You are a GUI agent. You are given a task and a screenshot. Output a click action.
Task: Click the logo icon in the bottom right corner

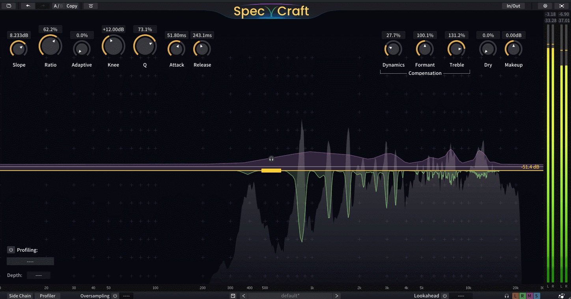point(562,296)
